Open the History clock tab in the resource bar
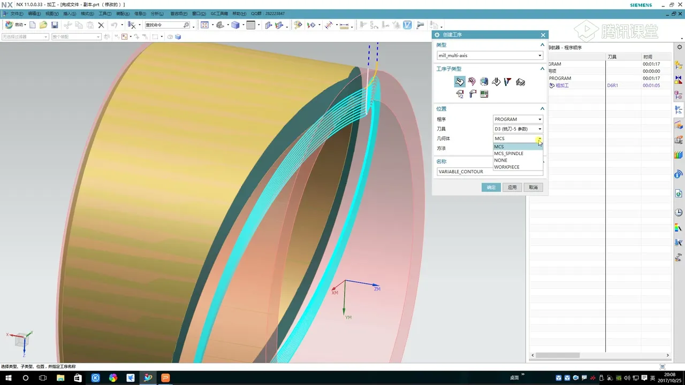 point(679,212)
